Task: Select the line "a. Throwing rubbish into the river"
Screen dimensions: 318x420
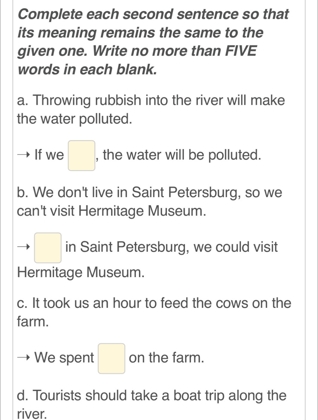Action: pyautogui.click(x=151, y=101)
